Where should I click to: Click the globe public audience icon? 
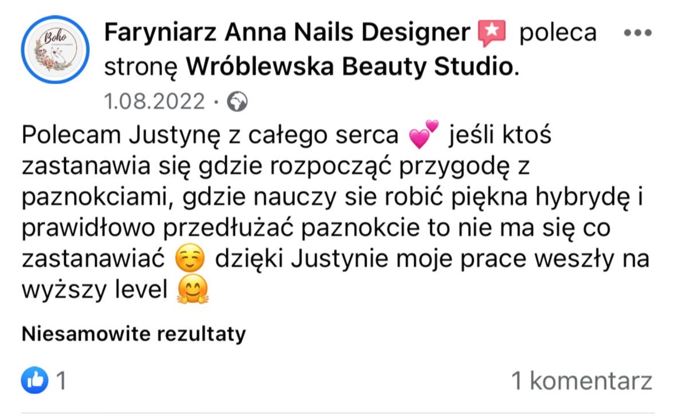click(238, 102)
